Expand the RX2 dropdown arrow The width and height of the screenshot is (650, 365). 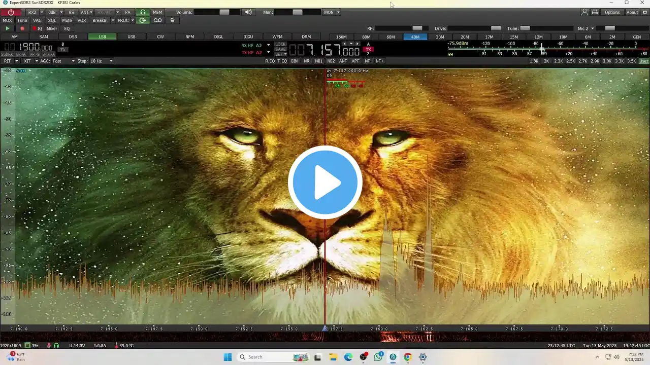click(x=42, y=12)
